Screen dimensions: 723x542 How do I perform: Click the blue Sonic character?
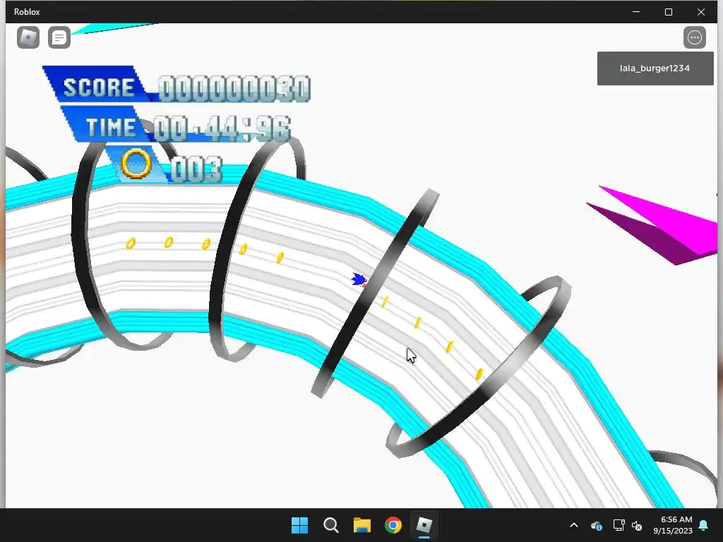click(359, 279)
